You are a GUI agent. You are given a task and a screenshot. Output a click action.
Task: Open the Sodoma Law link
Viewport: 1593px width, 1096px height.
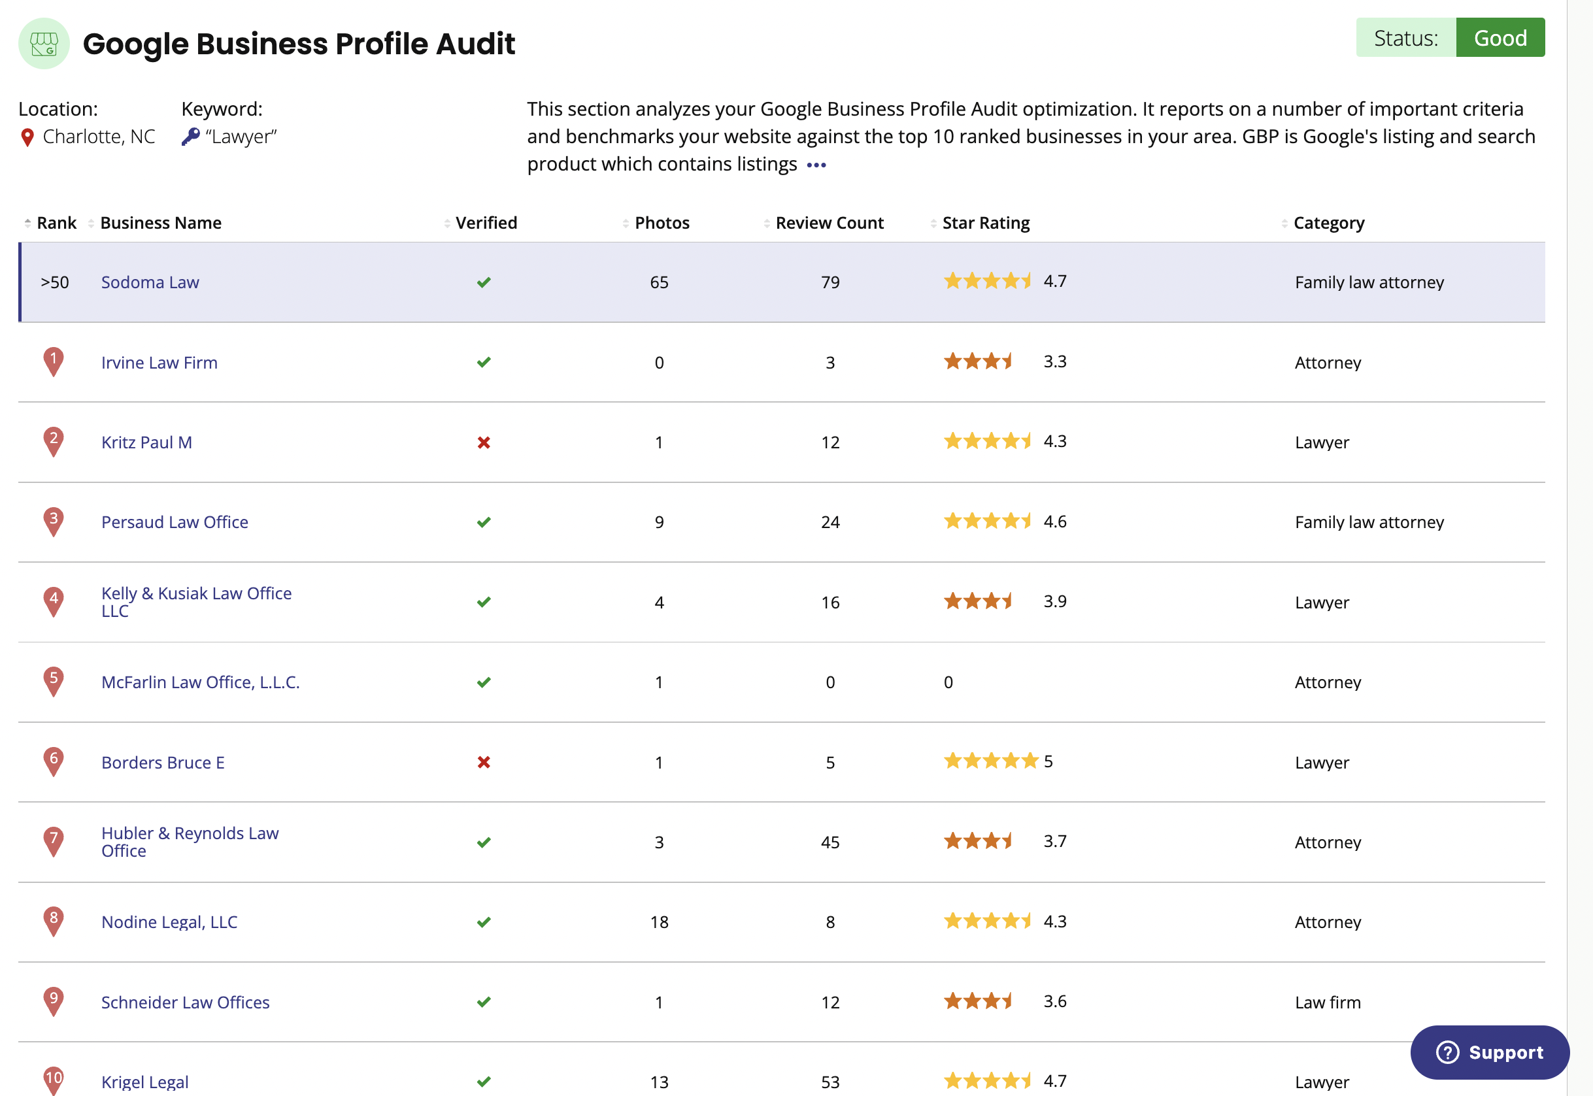[150, 282]
